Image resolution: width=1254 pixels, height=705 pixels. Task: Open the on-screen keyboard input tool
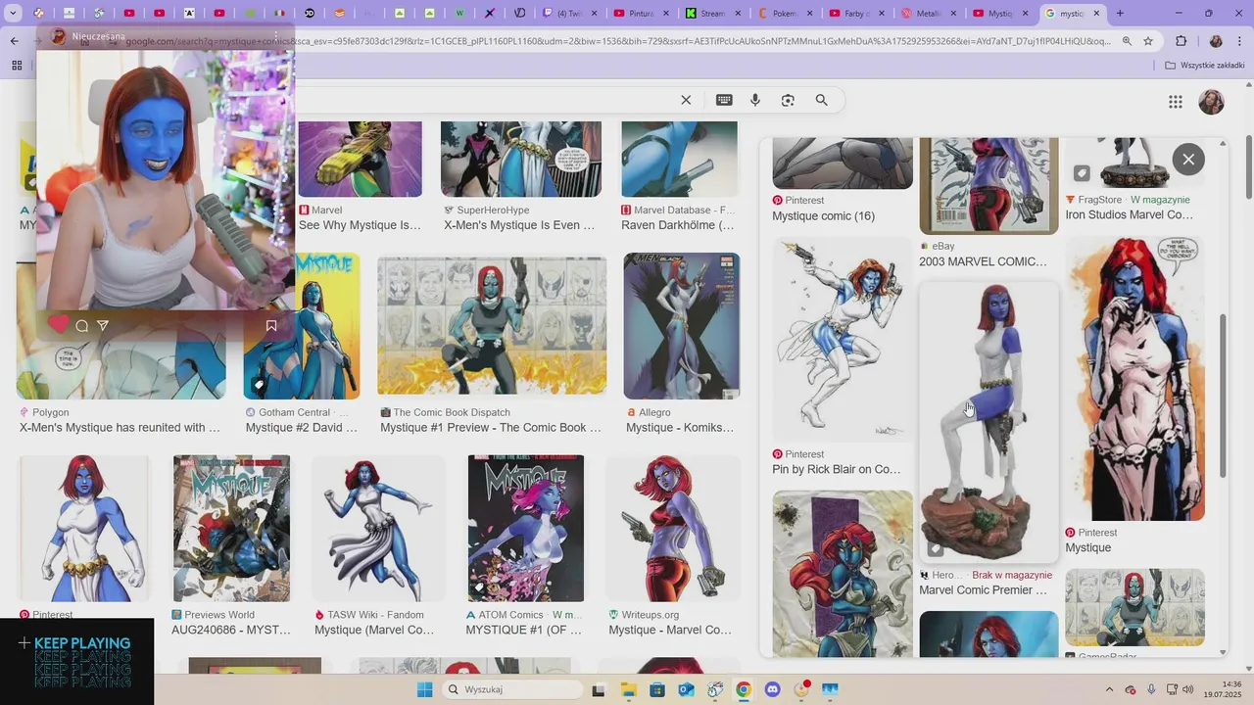pyautogui.click(x=724, y=100)
